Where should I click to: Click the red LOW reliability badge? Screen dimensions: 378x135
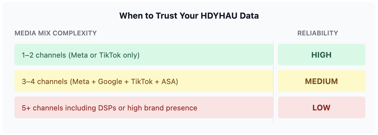[x=321, y=107]
